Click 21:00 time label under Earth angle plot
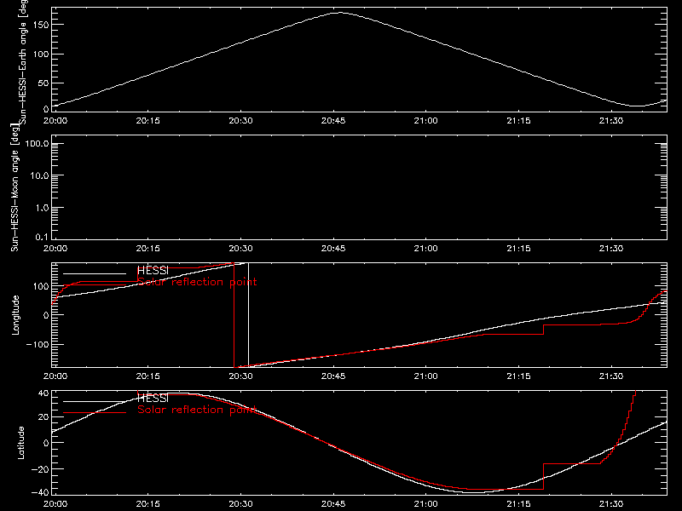The height and width of the screenshot is (511, 682). pyautogui.click(x=425, y=120)
